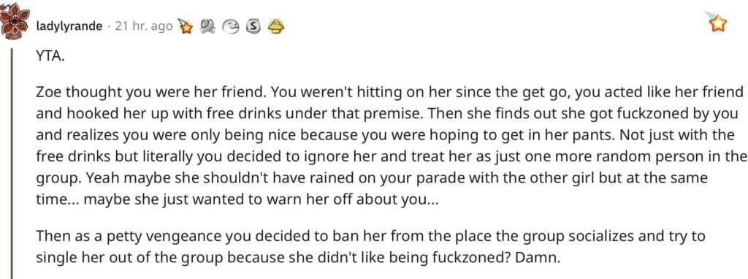The image size is (748, 279).
Task: Click the shooting star award next to timestamp
Action: click(x=185, y=26)
